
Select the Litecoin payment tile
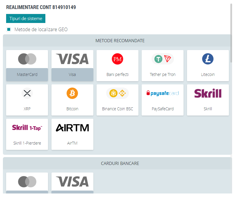coord(208,65)
